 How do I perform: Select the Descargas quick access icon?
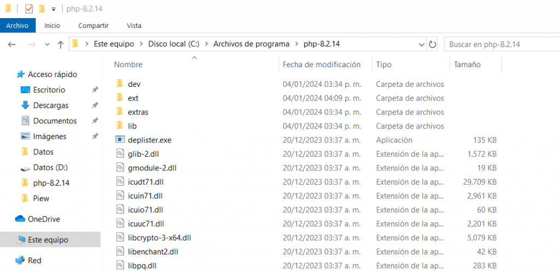pos(25,105)
